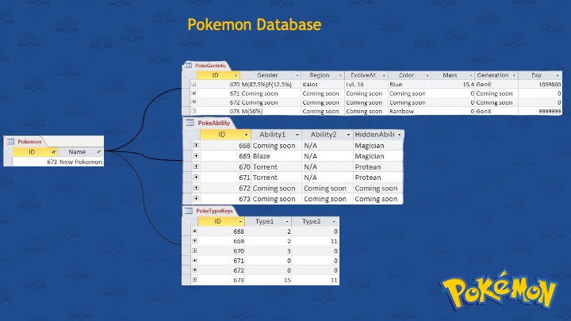Select the 'Rainbow' color cell

click(x=410, y=111)
